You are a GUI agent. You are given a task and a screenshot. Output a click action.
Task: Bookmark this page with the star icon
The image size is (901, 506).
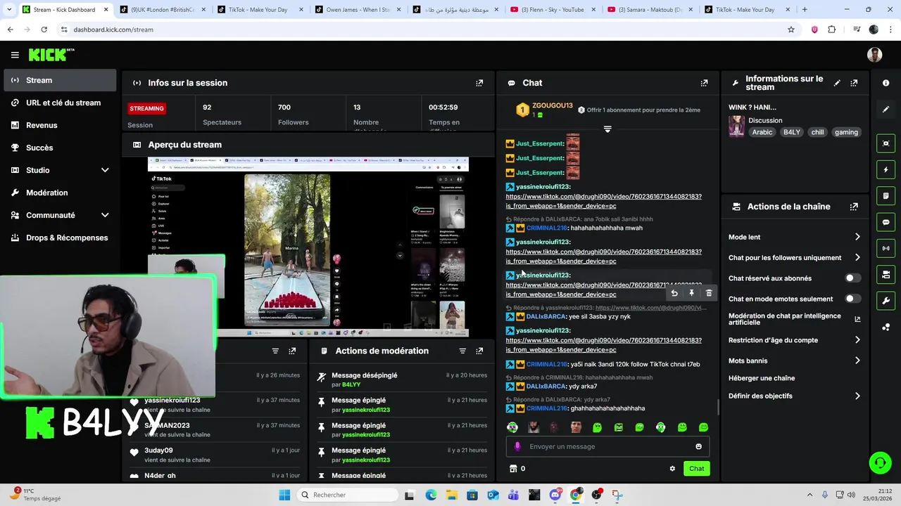[791, 30]
